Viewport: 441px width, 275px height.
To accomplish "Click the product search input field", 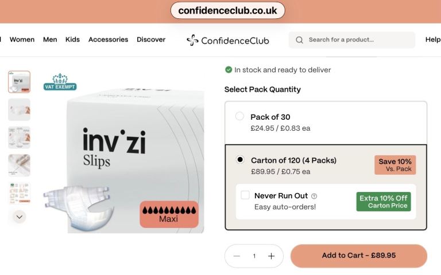I will [351, 40].
